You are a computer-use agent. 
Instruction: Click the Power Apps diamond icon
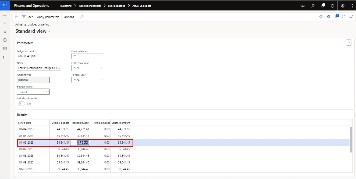pyautogui.click(x=321, y=17)
